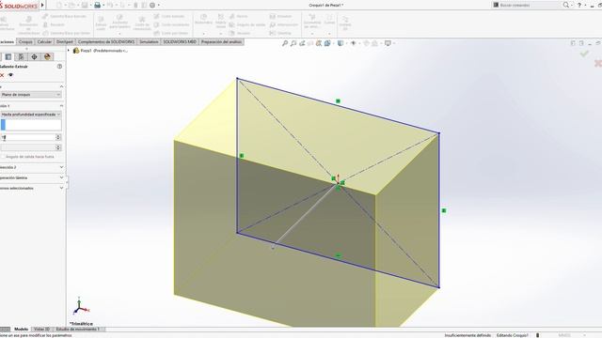Viewport: 602px width, 338px height.
Task: Cancel the extrude with the red X in the panel
Action: click(x=2, y=75)
